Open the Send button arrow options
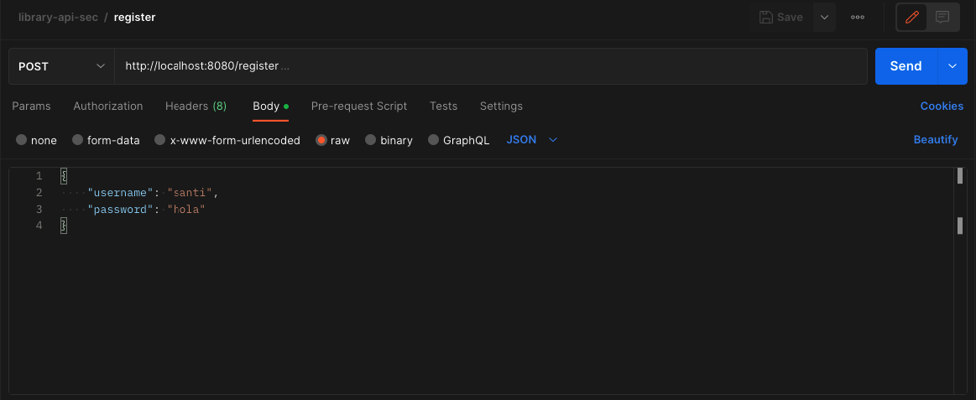Image resolution: width=976 pixels, height=400 pixels. pos(952,65)
